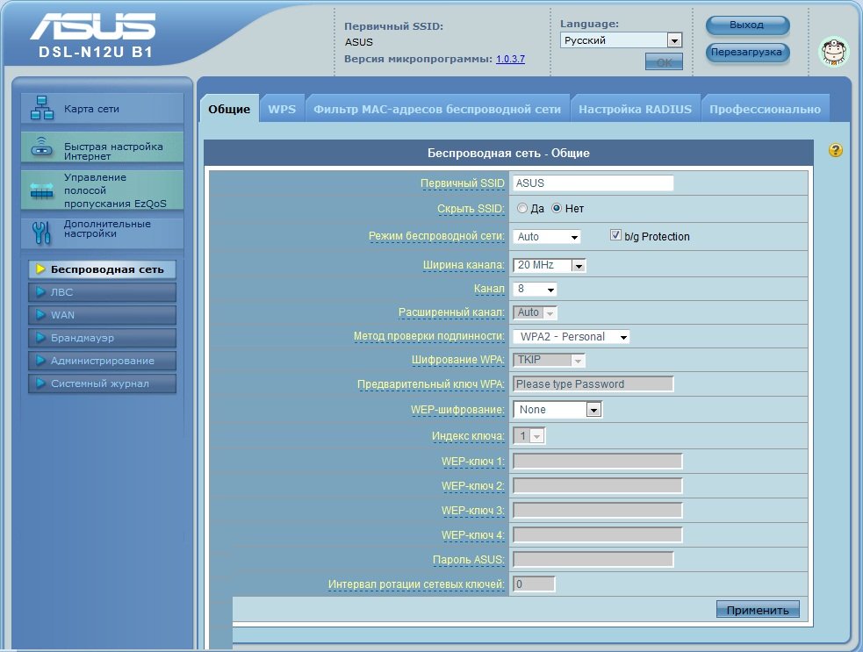Click firmware version 1.0.3.7 link
The image size is (863, 652).
(510, 59)
